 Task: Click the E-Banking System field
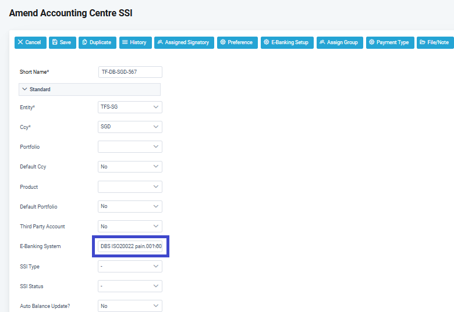[130, 246]
